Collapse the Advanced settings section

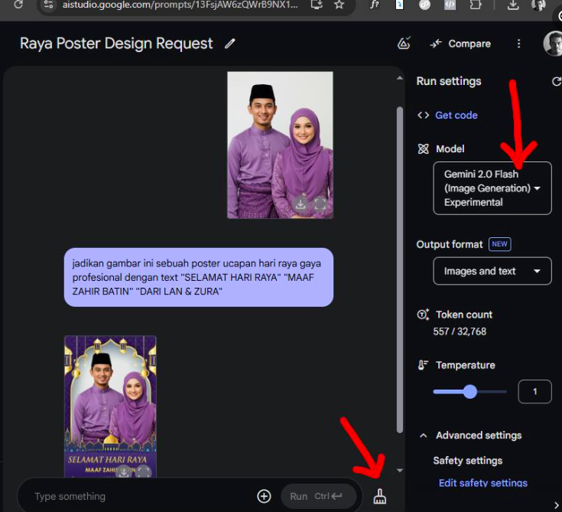424,435
